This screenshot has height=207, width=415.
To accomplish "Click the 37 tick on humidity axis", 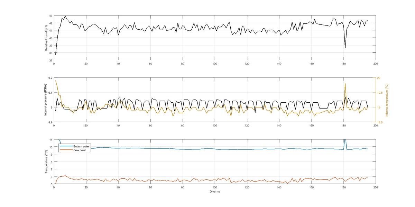I will point(50,60).
